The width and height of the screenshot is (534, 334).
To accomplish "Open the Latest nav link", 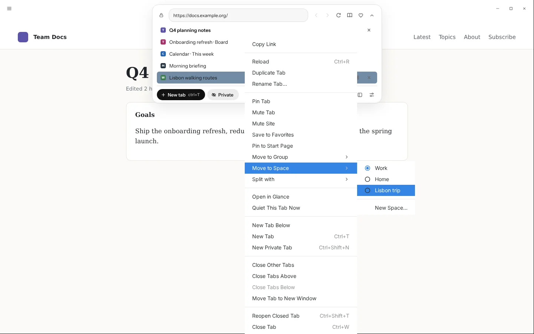I will tap(422, 37).
